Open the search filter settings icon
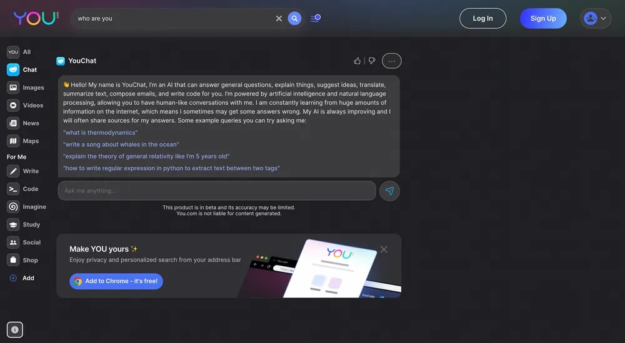The height and width of the screenshot is (343, 625). [316, 18]
